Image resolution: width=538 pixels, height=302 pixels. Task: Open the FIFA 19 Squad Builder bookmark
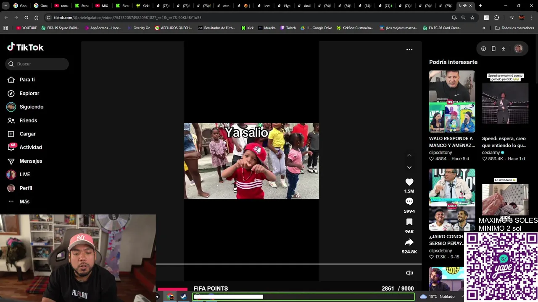coord(60,28)
